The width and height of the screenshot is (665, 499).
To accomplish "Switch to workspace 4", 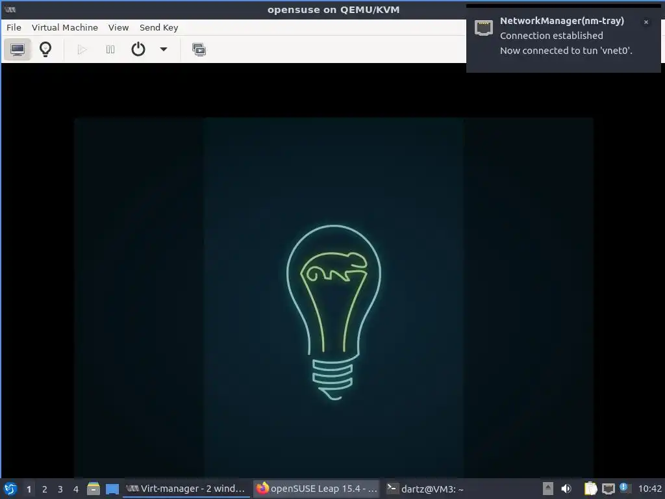I will 76,489.
